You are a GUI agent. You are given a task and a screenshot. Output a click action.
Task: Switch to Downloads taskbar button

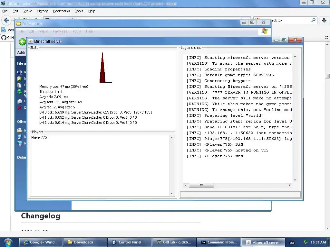click(85, 242)
